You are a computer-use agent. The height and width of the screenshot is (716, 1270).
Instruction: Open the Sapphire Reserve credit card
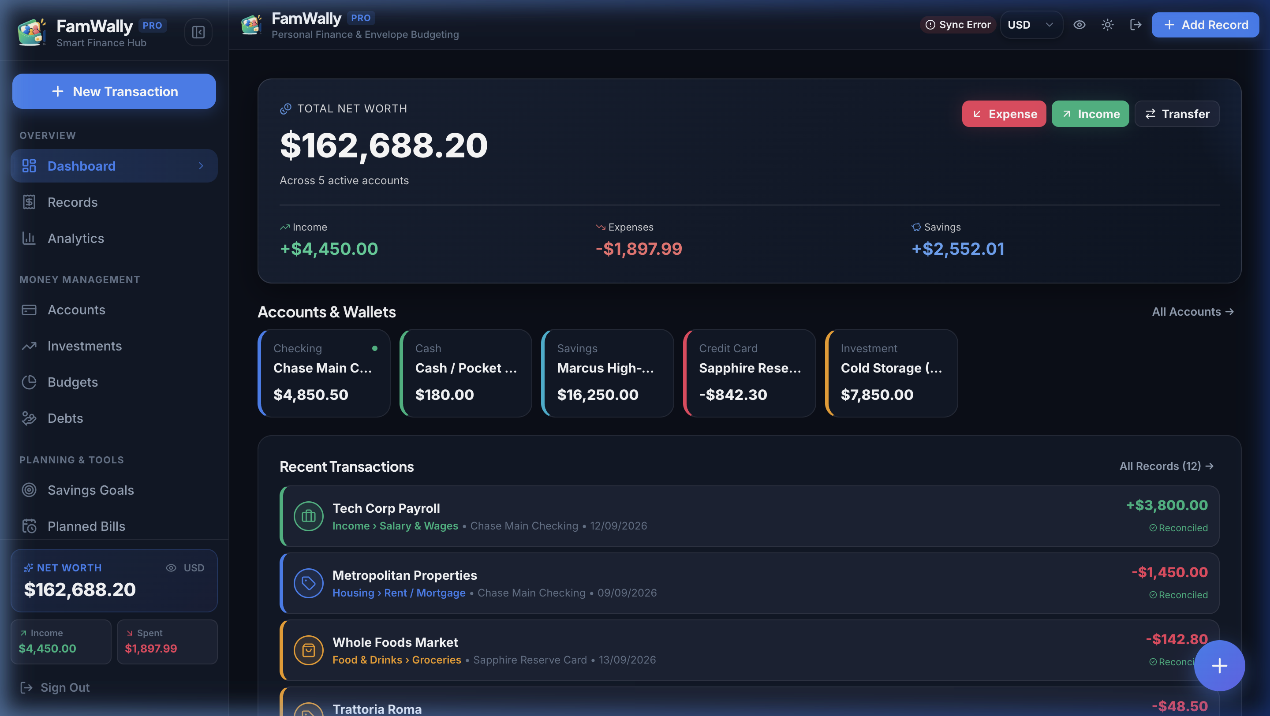(749, 373)
